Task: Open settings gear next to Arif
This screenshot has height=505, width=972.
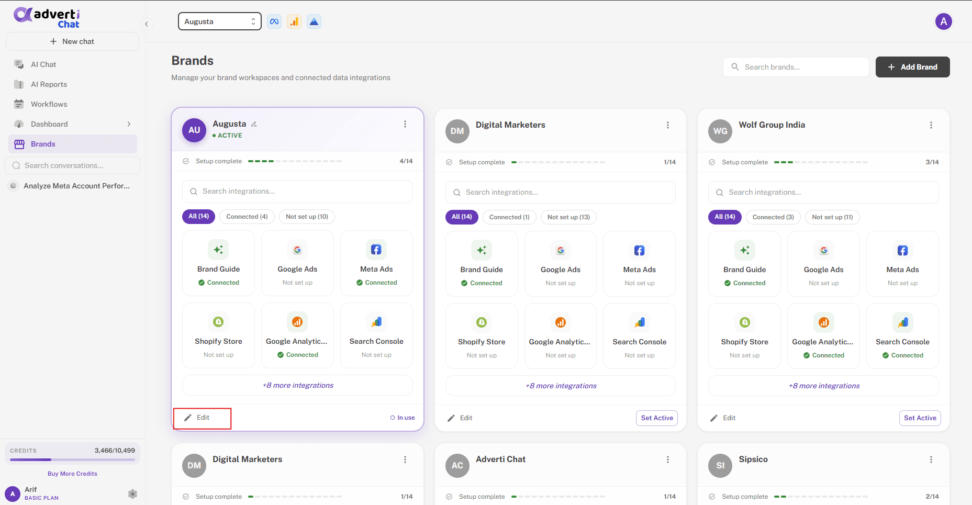Action: coord(132,493)
